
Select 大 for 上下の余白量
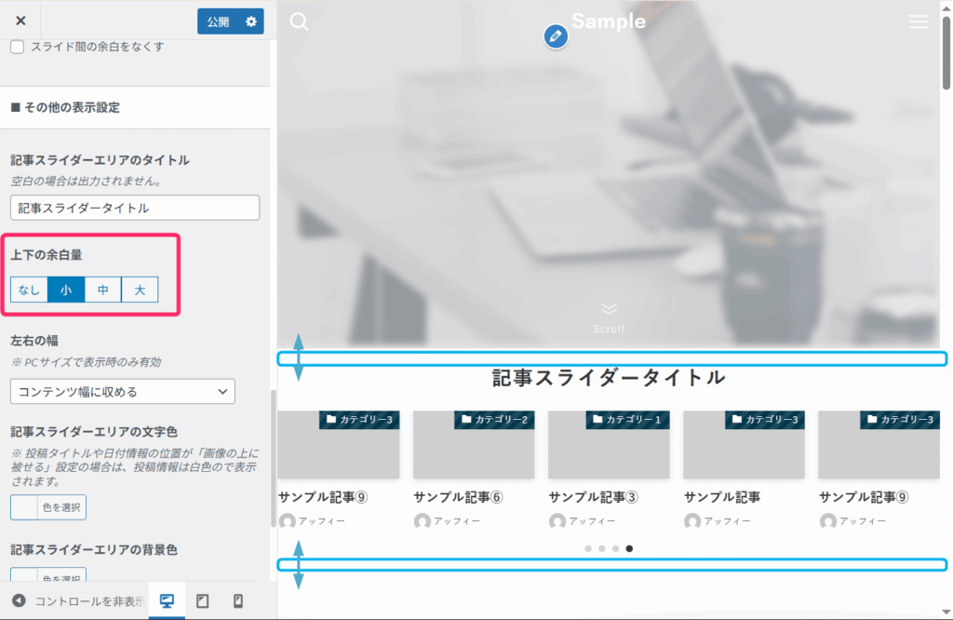(x=140, y=290)
